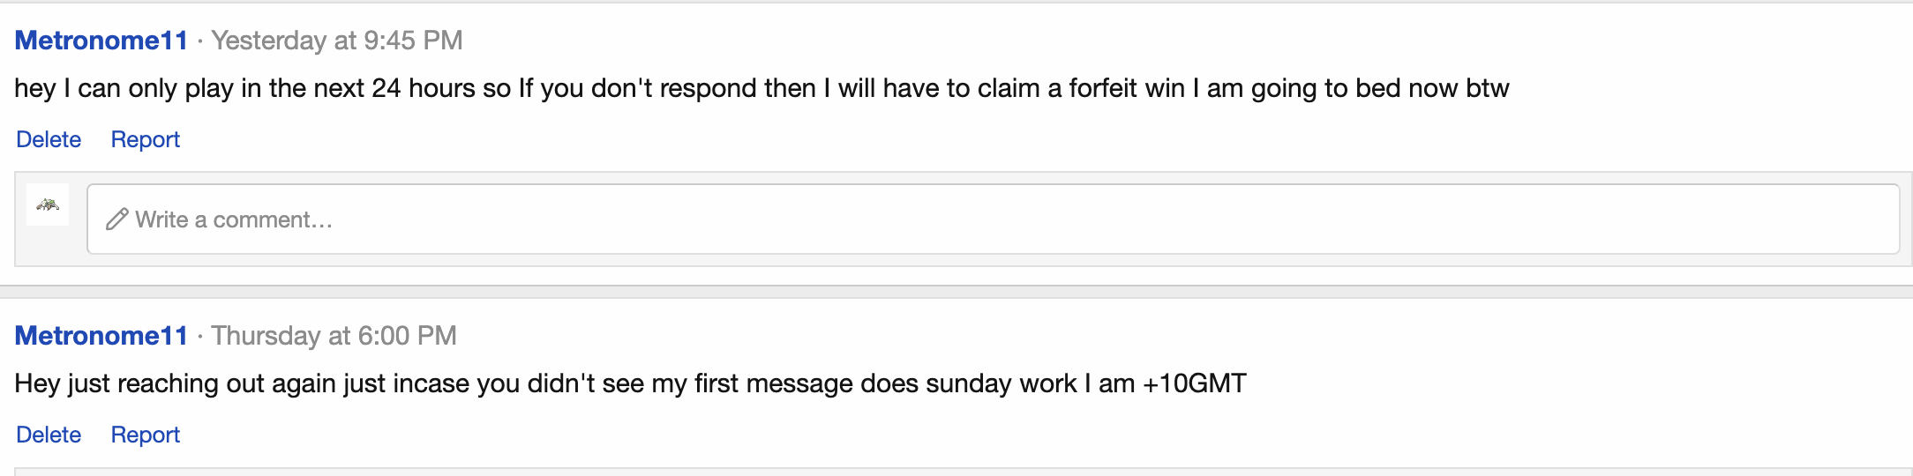The width and height of the screenshot is (1913, 476).
Task: Click the Yesterday at 9:45 PM timestamp
Action: (337, 41)
